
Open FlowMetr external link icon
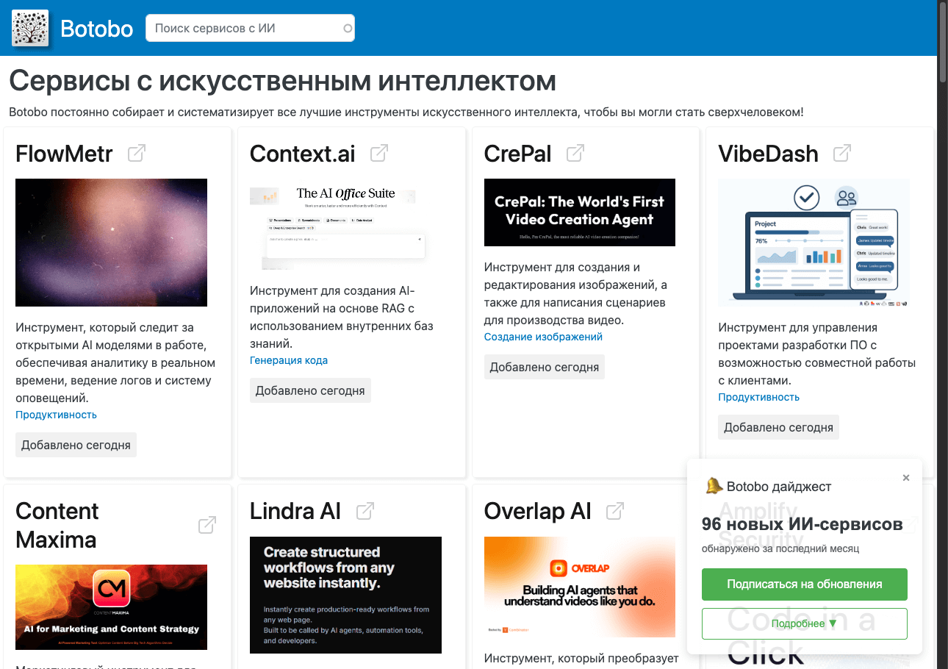tap(137, 153)
